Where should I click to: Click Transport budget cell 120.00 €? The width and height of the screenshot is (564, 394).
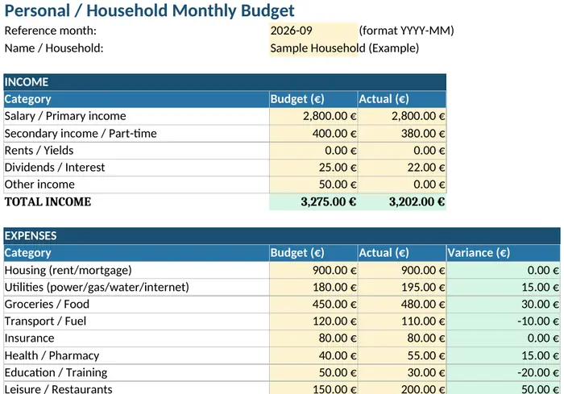click(313, 321)
